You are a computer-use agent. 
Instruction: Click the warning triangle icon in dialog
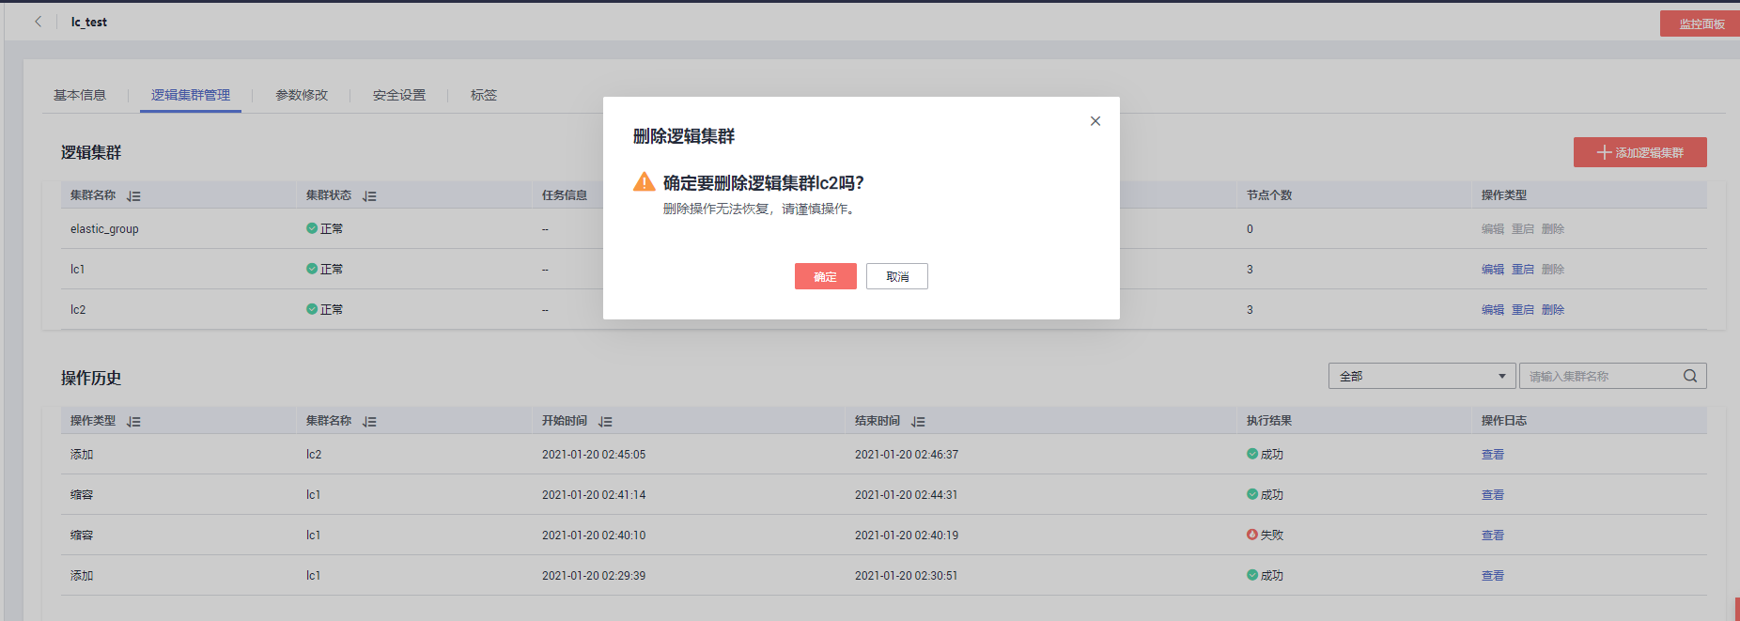point(645,182)
